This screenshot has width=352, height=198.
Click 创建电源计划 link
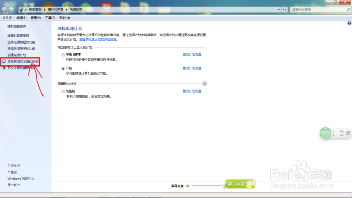tap(17, 55)
